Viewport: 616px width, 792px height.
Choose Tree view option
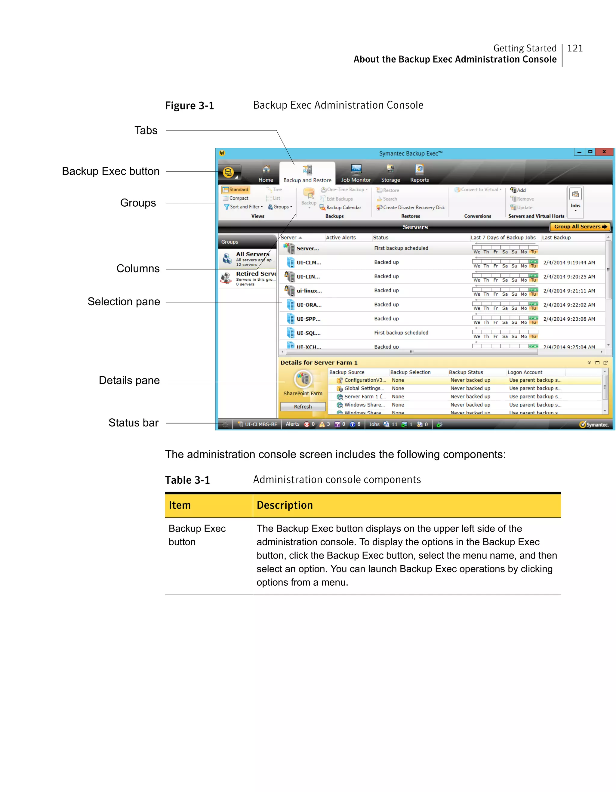[x=274, y=190]
